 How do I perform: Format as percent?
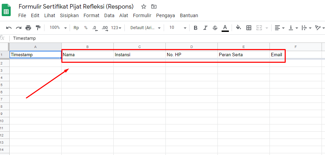click(x=86, y=28)
